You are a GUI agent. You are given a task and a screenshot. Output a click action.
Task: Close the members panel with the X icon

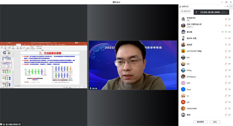pos(228,6)
